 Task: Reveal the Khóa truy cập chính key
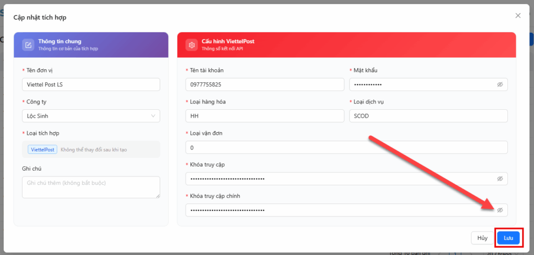point(500,210)
